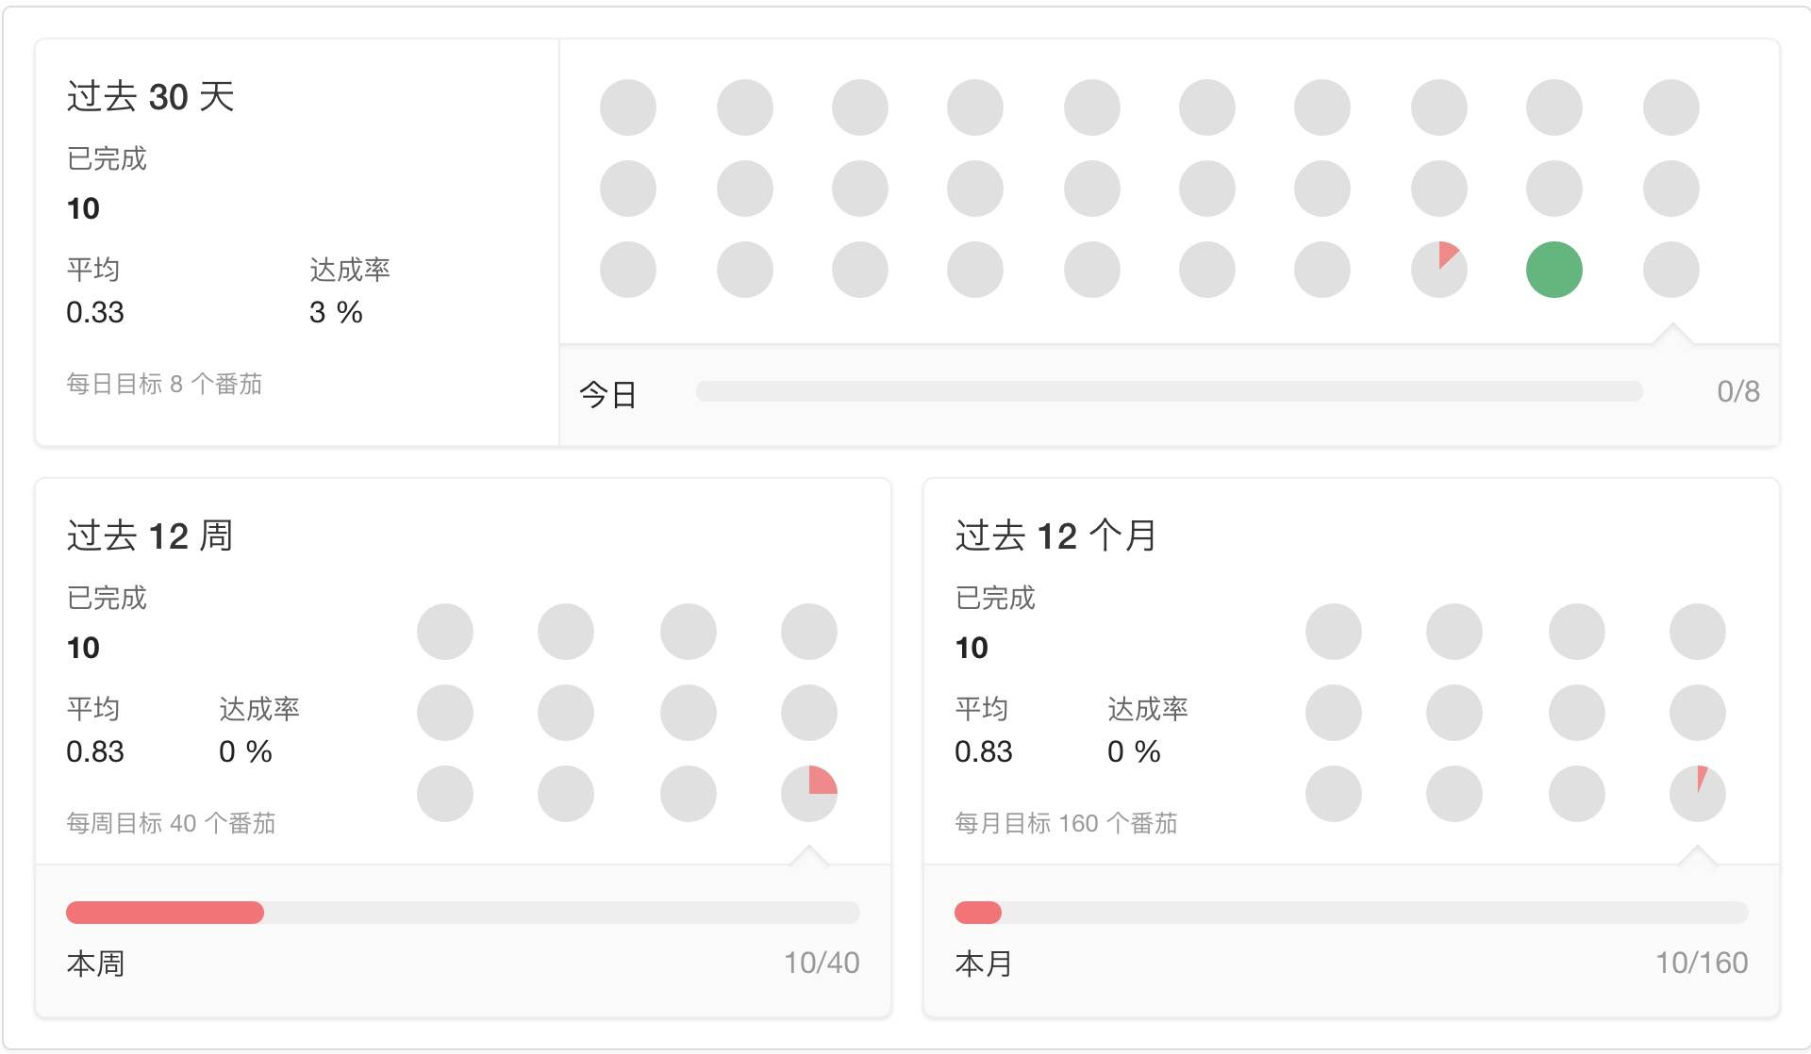Click first gray circle in 30-day grid
Viewport: 1811px width, 1054px height.
click(627, 107)
